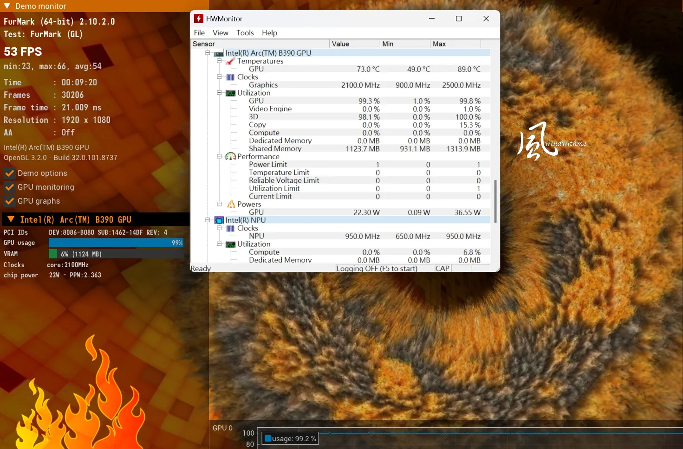Collapse the NPU Utilization node

click(219, 244)
